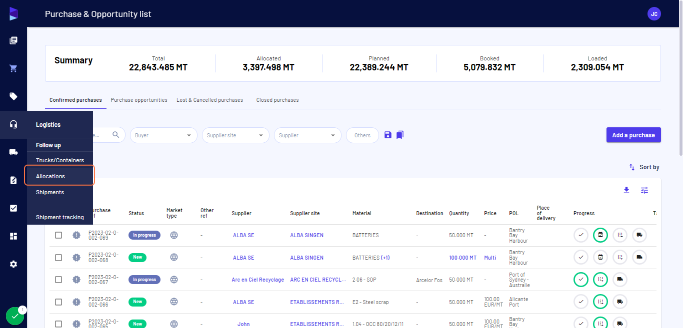Open the column settings tune icon

[644, 190]
